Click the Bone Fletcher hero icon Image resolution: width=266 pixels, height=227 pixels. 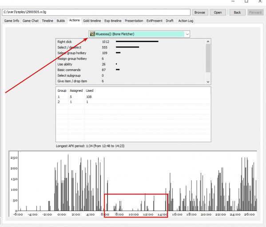click(x=92, y=34)
